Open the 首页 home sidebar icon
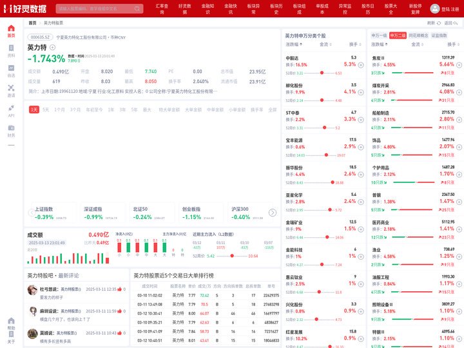 [11, 28]
